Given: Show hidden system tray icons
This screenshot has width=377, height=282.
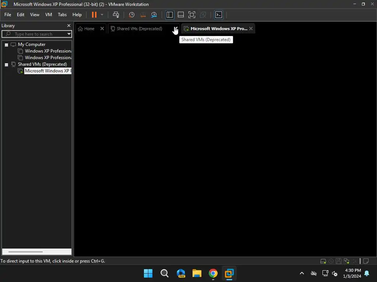Looking at the screenshot, I should point(302,273).
